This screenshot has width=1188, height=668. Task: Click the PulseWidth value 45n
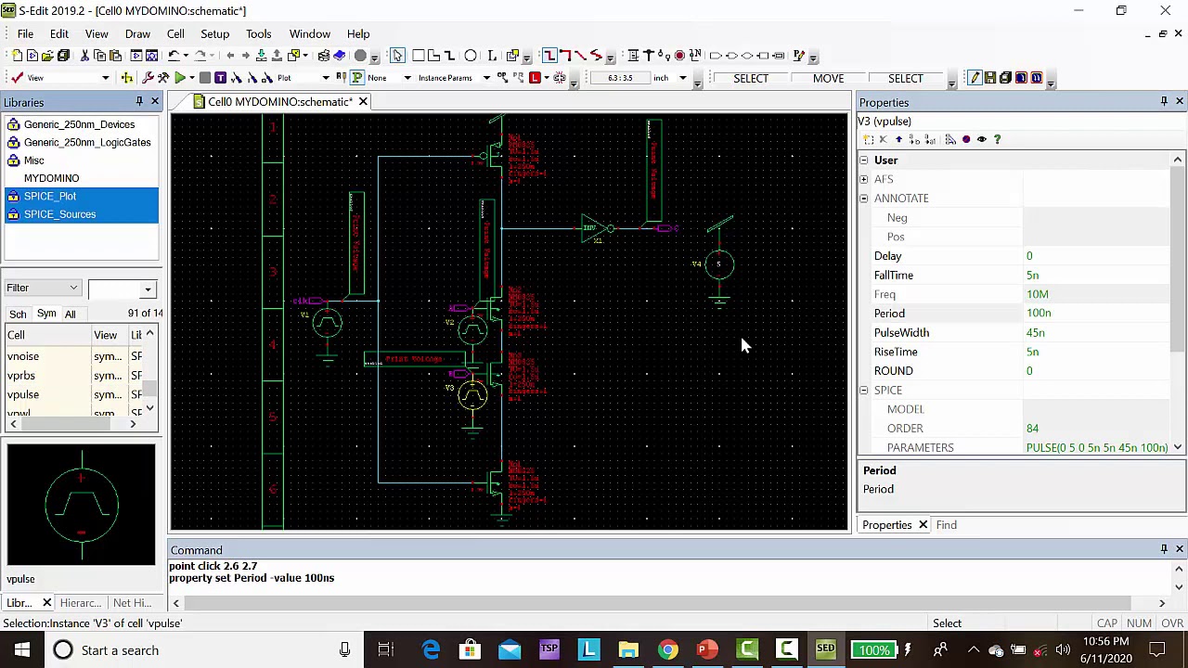(x=1035, y=332)
